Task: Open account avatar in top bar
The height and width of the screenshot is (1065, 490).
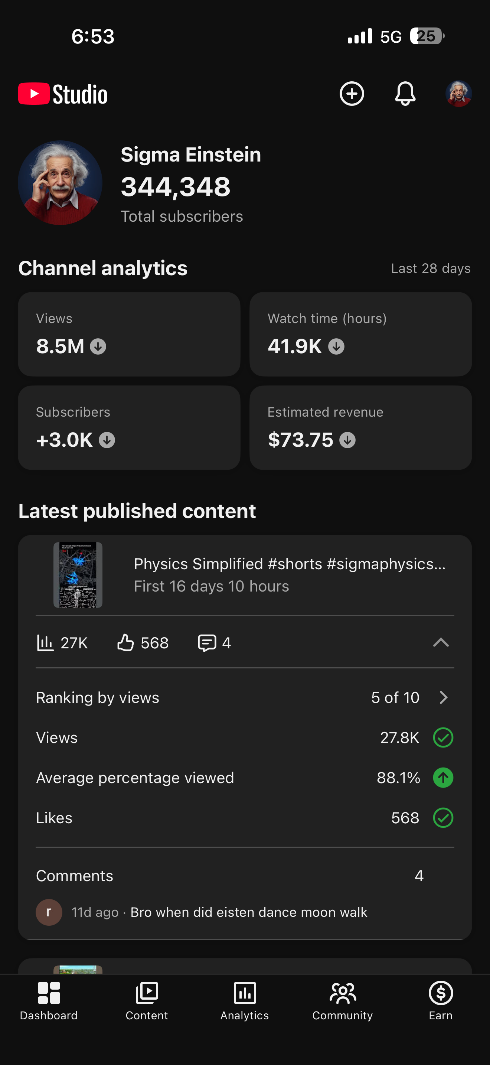Action: 458,94
